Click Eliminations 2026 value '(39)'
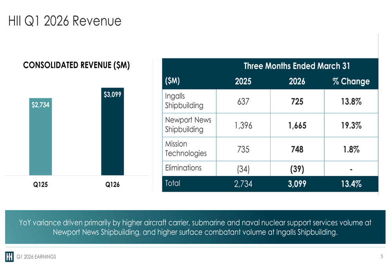 coord(297,169)
